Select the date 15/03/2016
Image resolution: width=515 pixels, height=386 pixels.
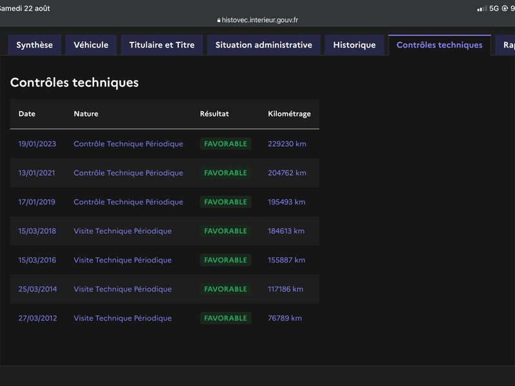pyautogui.click(x=37, y=260)
